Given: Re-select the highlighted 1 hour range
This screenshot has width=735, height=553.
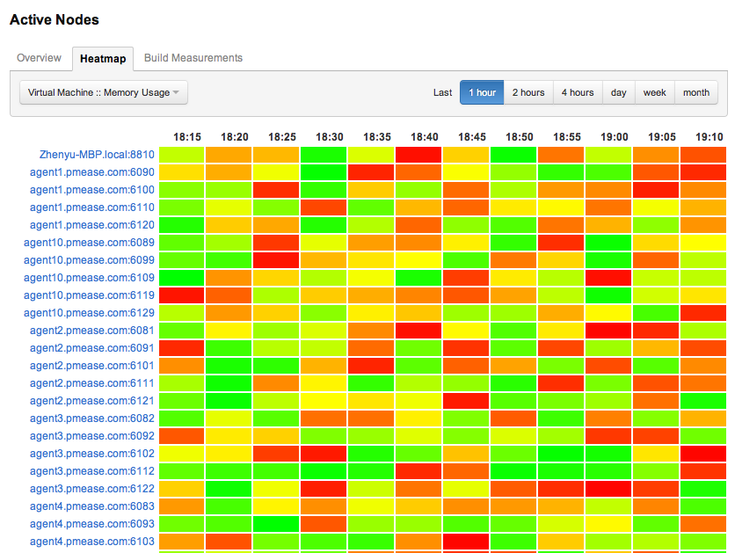Looking at the screenshot, I should pos(482,91).
